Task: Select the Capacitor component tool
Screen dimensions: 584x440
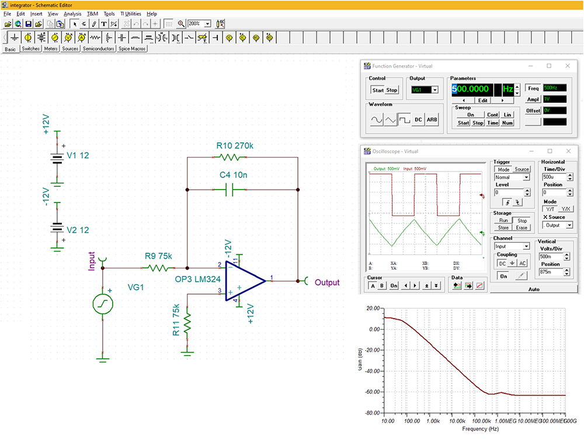Action: (x=121, y=37)
